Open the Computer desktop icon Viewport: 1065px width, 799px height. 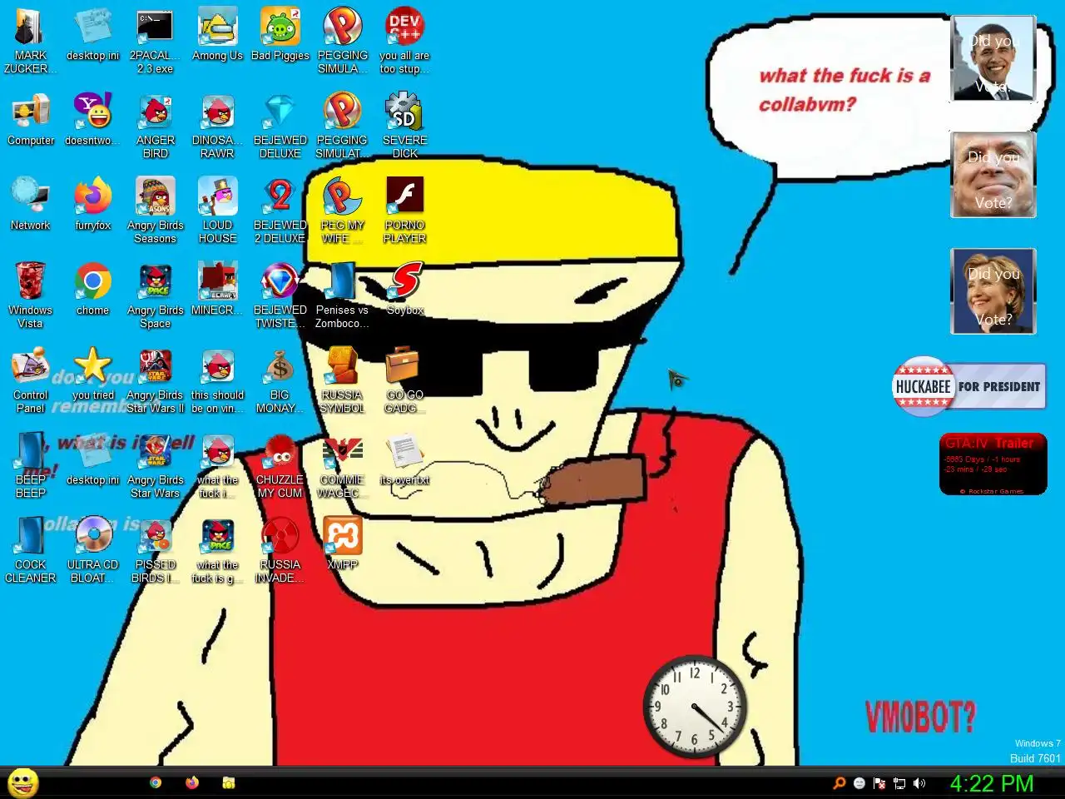click(31, 120)
